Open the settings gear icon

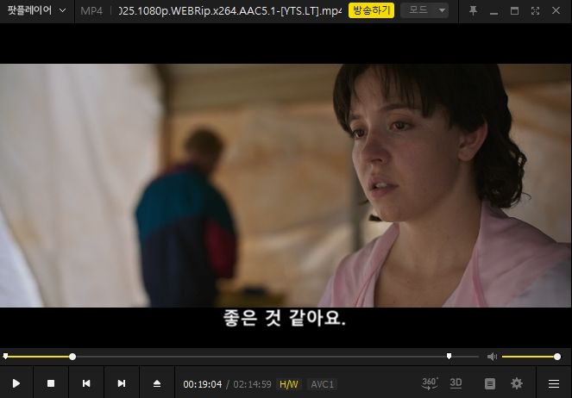point(517,383)
